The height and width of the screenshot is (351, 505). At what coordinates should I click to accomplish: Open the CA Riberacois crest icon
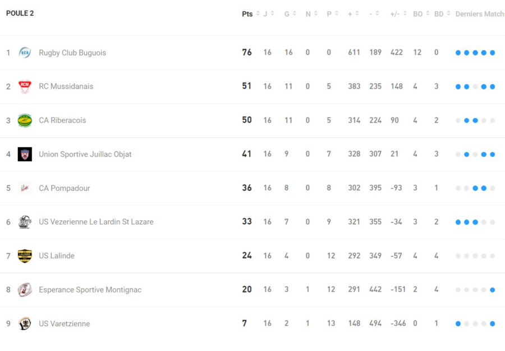(x=25, y=120)
